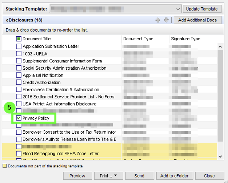Check the Application Submission Letter checkbox
Screen dimensions: 228x183
[x=19, y=46]
